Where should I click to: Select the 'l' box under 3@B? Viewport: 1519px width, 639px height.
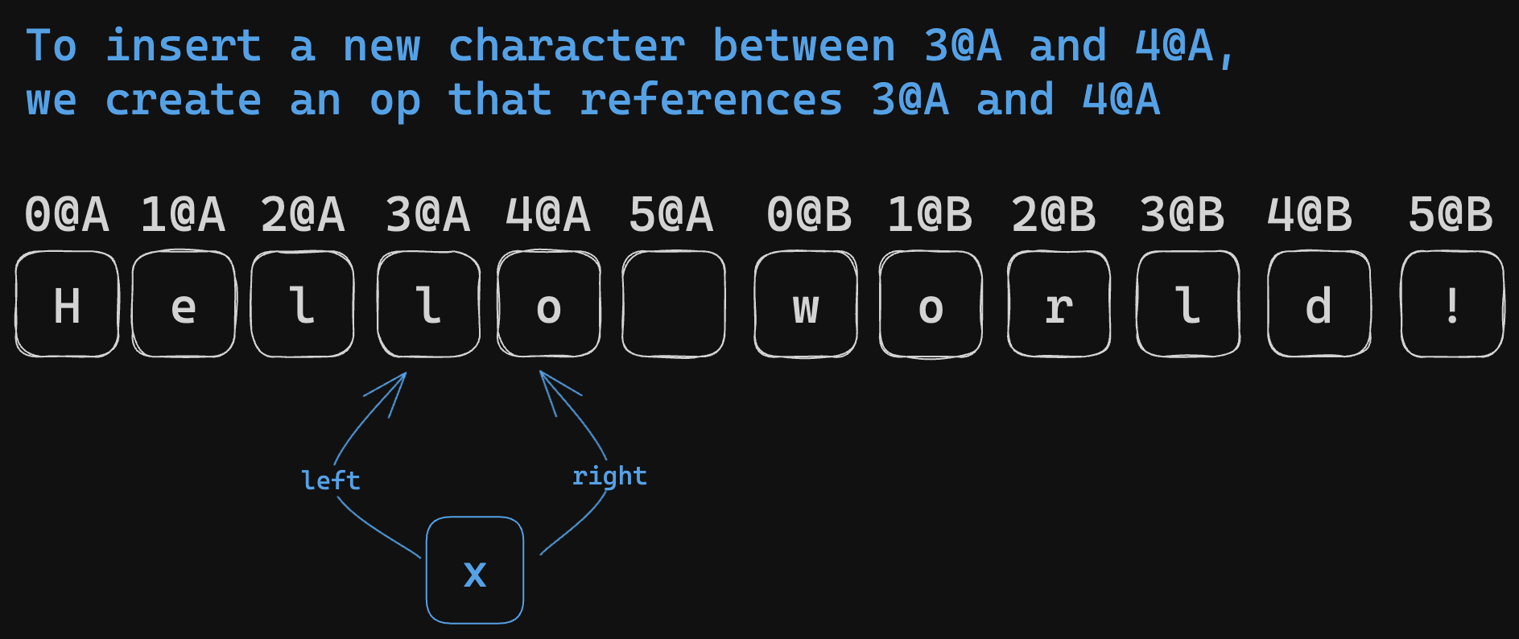tap(1187, 304)
